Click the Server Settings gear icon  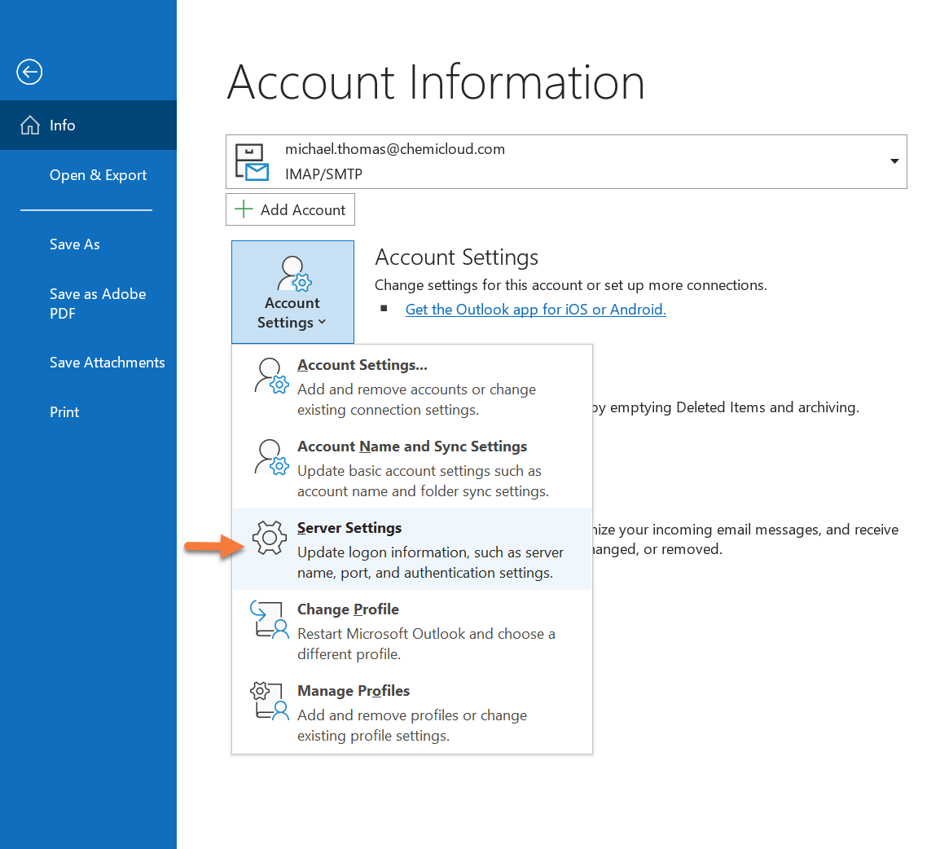point(270,539)
